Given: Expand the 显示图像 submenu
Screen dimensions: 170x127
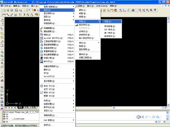Looking at the screenshot, I should click(57, 81).
